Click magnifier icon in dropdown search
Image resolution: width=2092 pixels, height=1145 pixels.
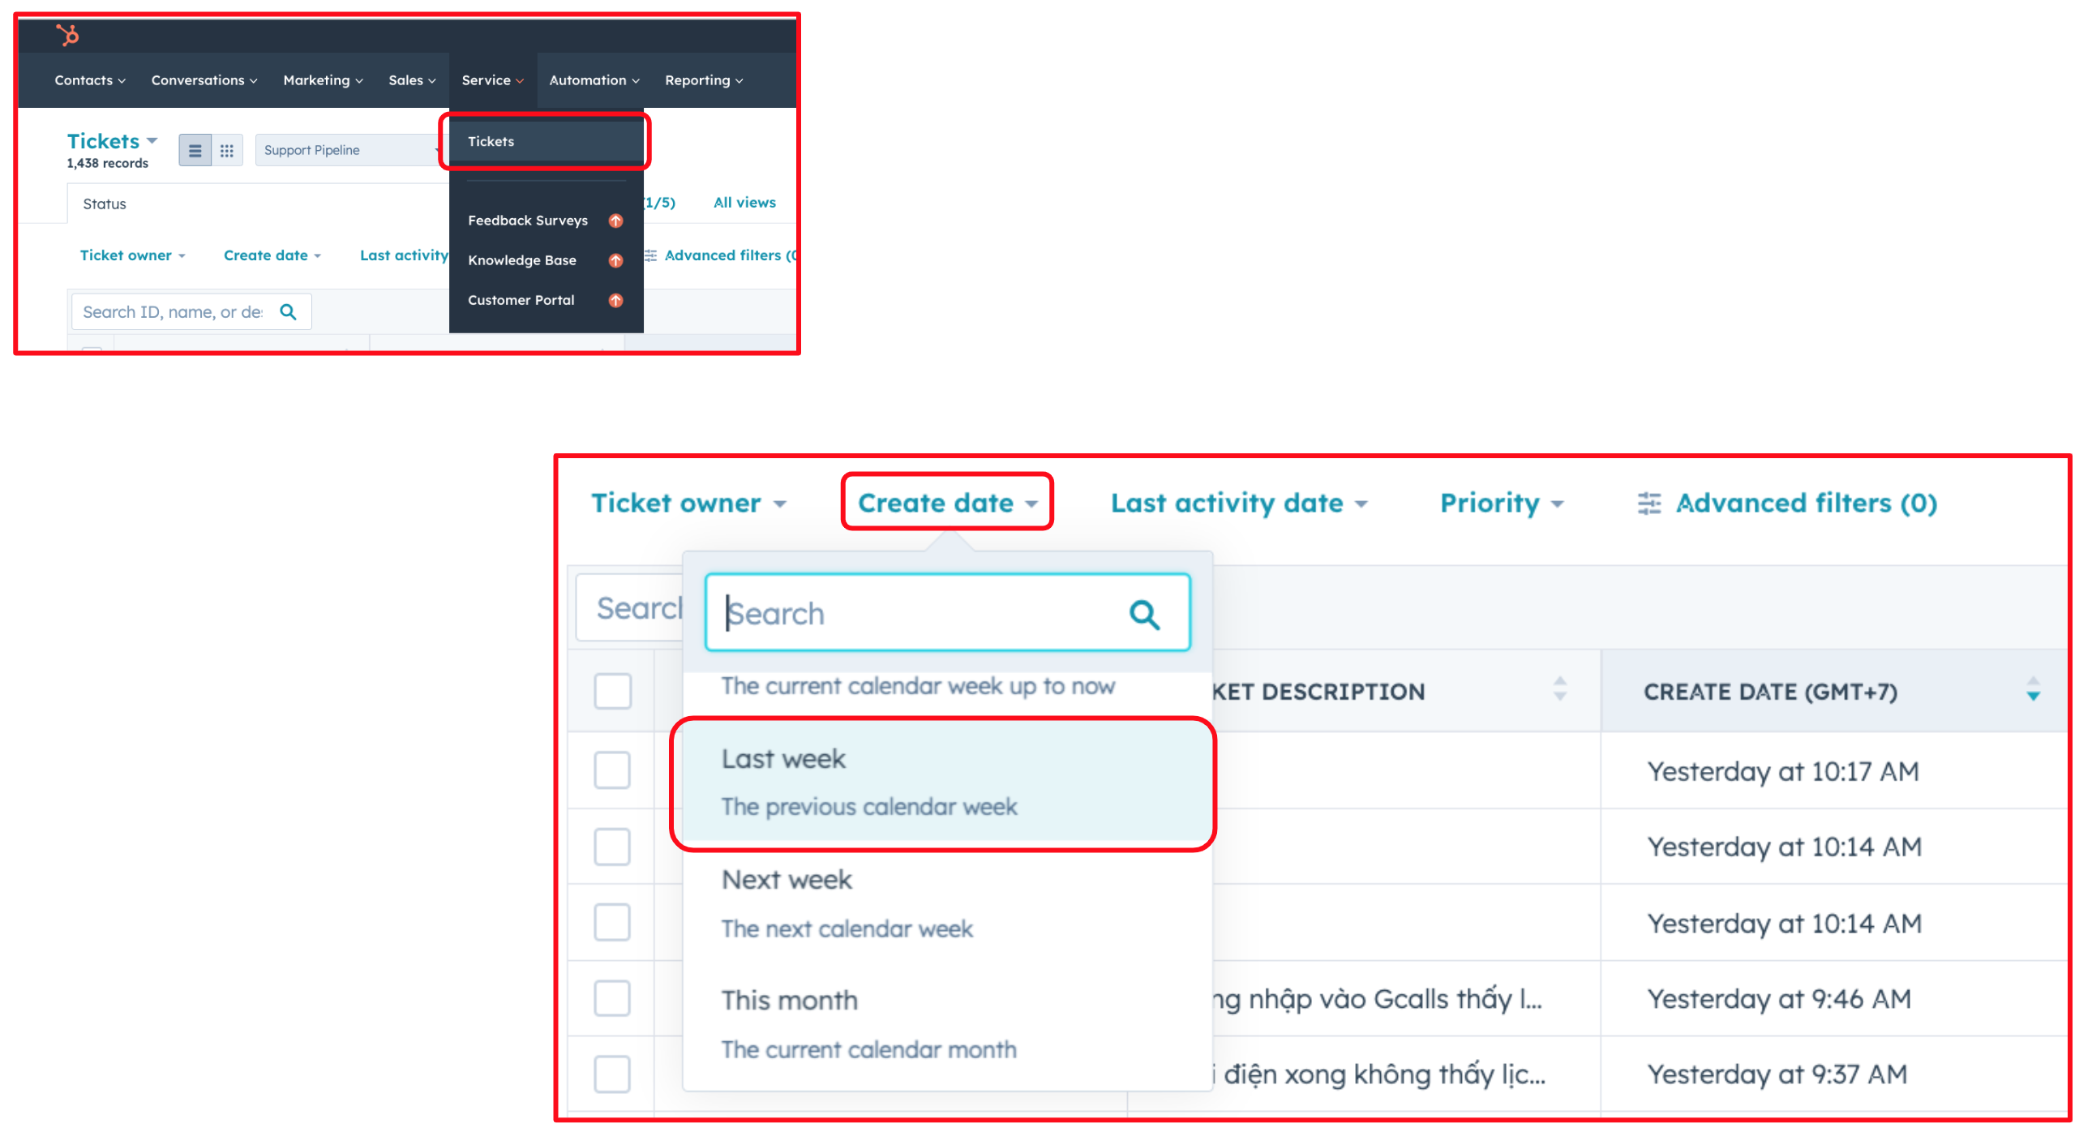[1144, 615]
